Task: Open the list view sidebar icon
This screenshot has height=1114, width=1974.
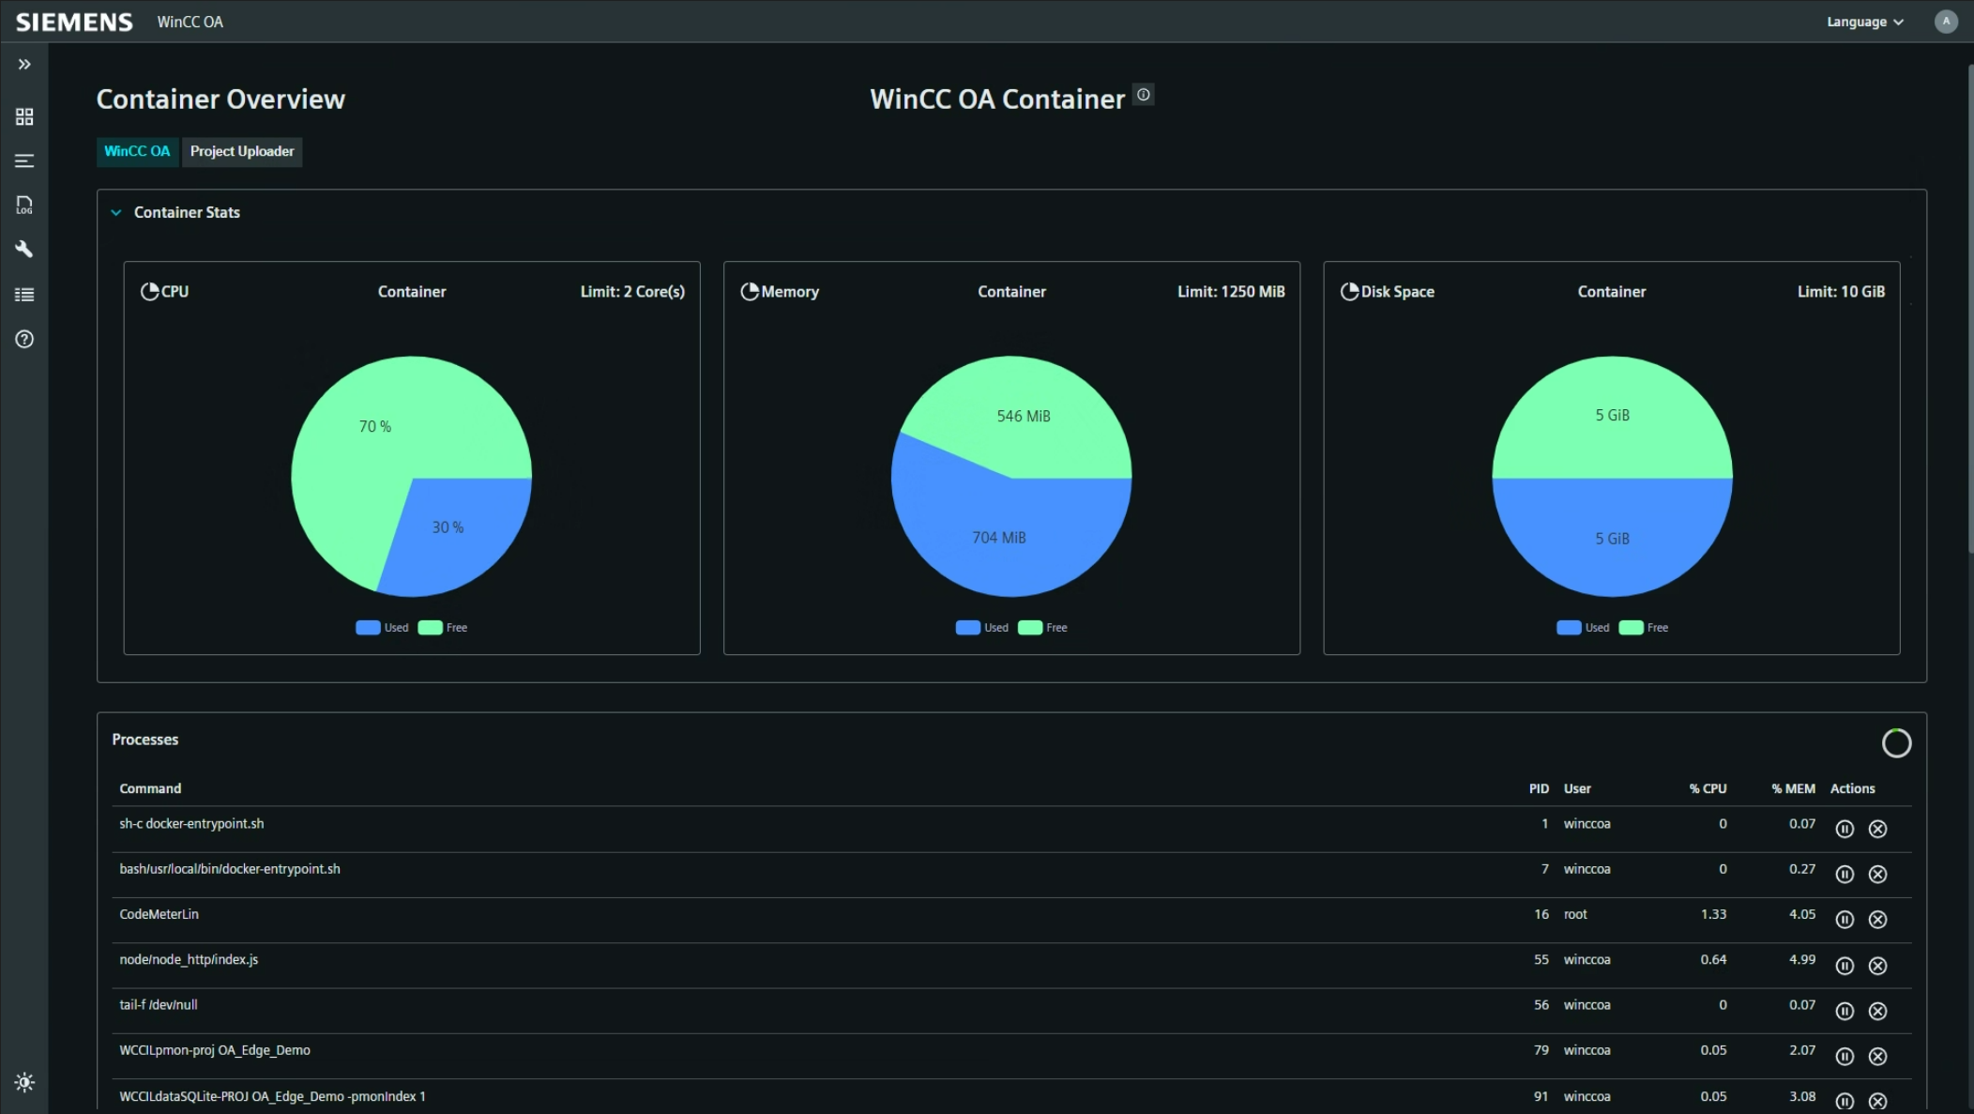Action: click(x=24, y=295)
